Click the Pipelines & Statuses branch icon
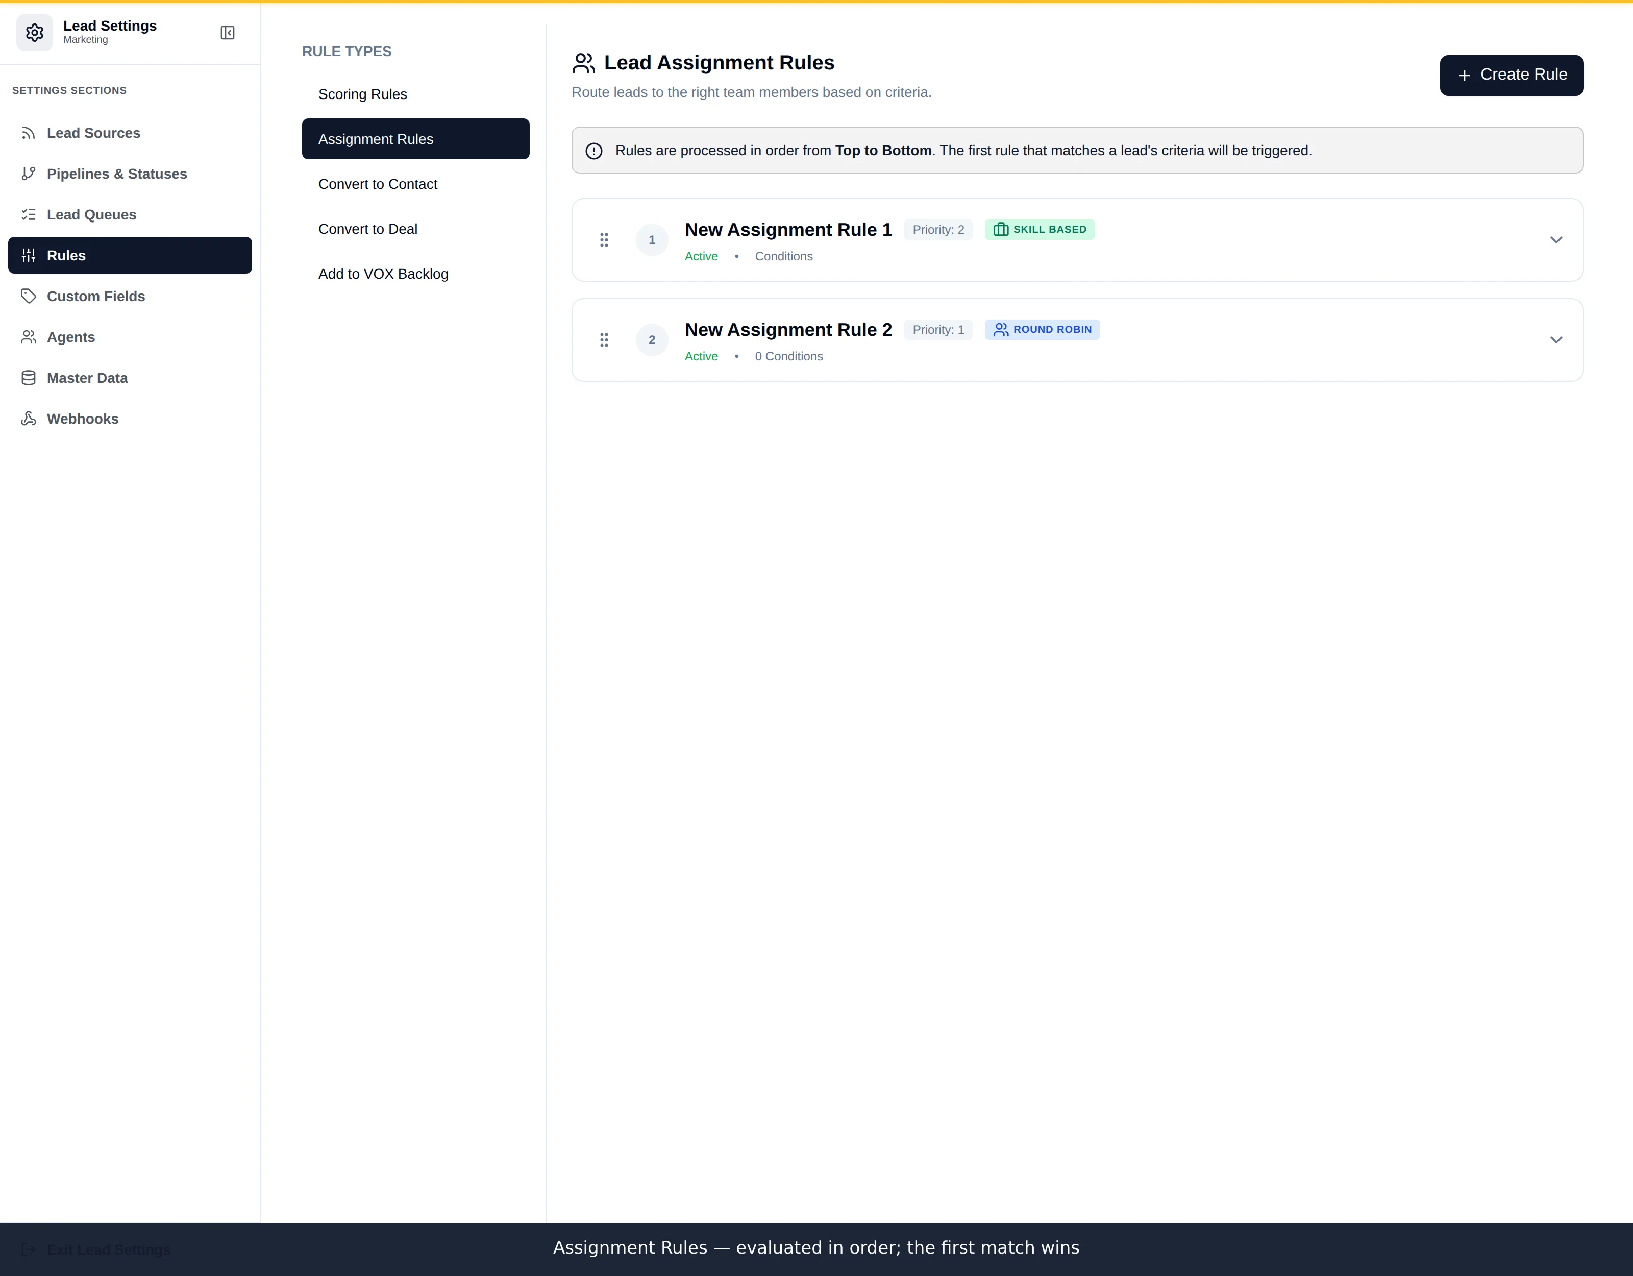This screenshot has height=1276, width=1633. tap(29, 174)
